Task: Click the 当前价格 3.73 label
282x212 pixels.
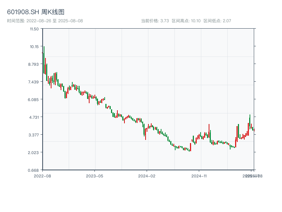Action: [155, 21]
